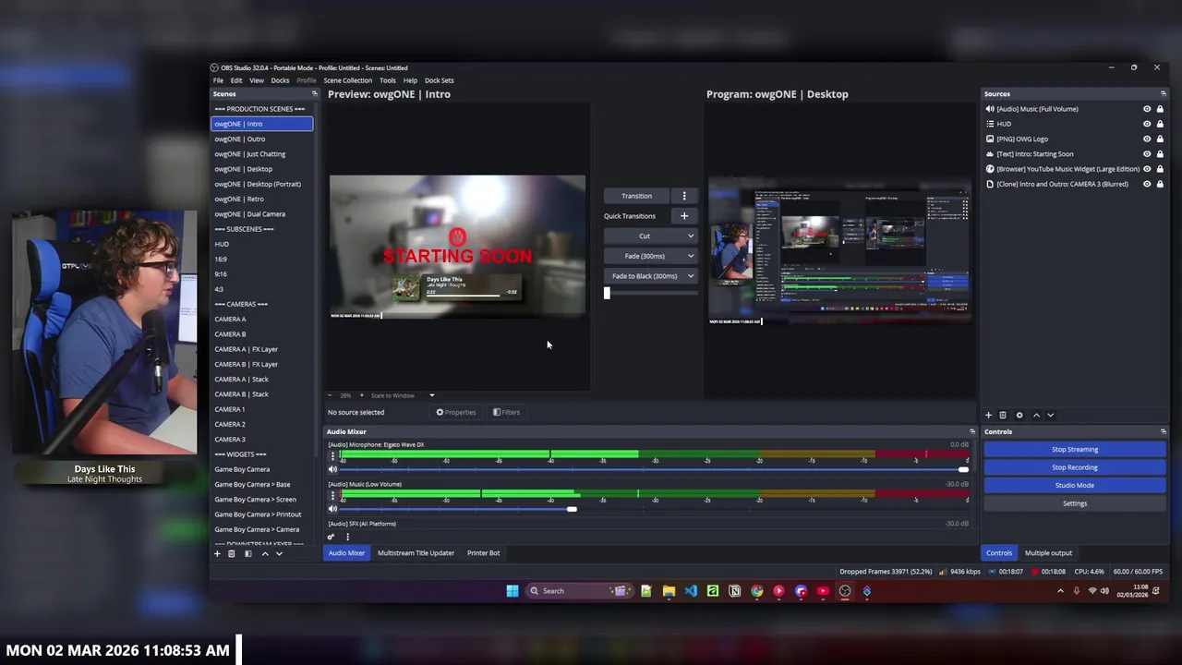Select owgONE | Just Chatting scene
The image size is (1182, 665).
click(250, 154)
